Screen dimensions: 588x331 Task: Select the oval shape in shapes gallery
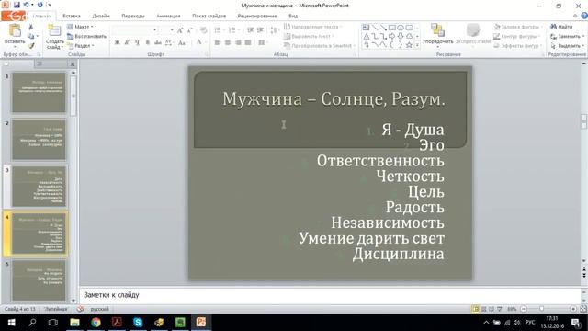pyautogui.click(x=401, y=28)
